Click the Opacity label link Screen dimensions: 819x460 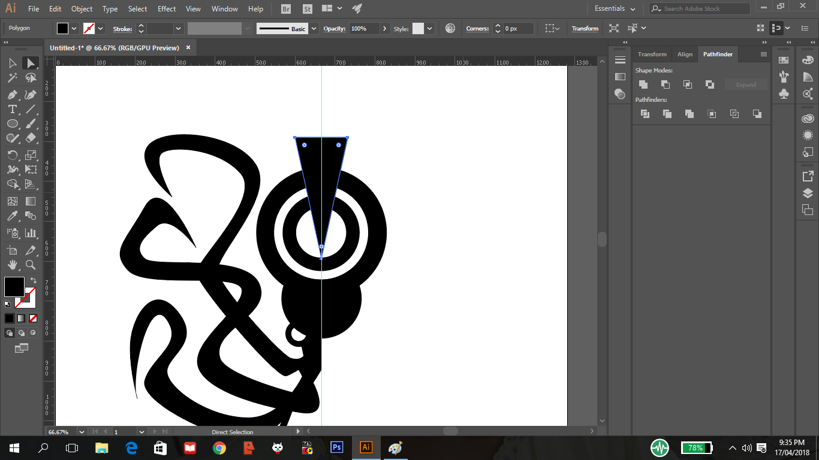click(334, 28)
